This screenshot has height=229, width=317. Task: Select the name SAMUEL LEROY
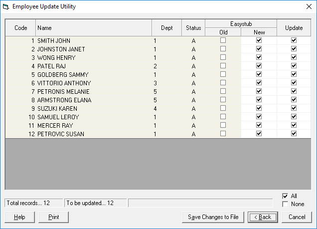point(58,117)
